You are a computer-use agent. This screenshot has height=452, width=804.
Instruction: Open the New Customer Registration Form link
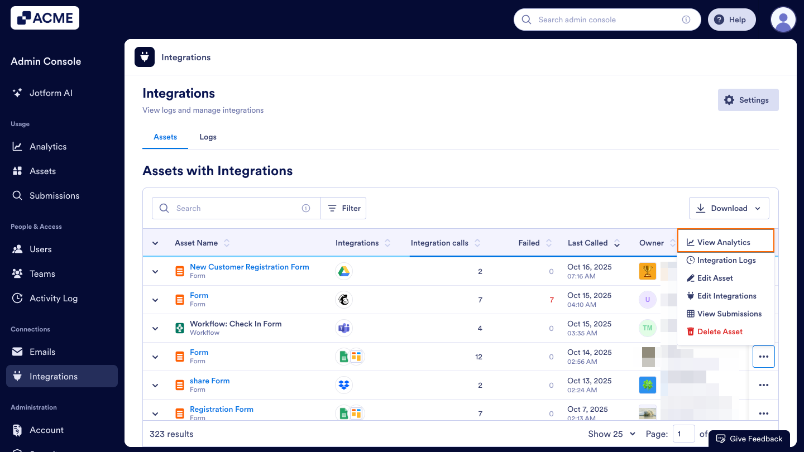pyautogui.click(x=249, y=267)
